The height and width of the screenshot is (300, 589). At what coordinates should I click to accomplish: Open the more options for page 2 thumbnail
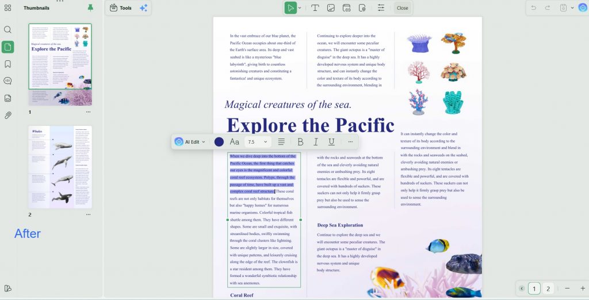coord(88,214)
